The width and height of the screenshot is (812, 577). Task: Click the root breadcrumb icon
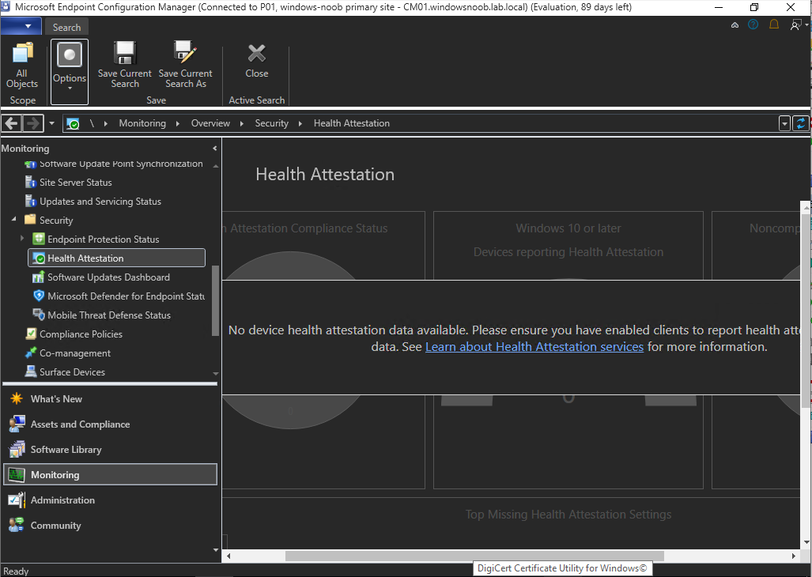pyautogui.click(x=73, y=123)
